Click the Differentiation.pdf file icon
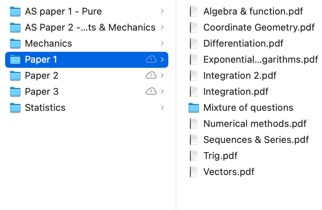The height and width of the screenshot is (210, 322). tap(194, 44)
